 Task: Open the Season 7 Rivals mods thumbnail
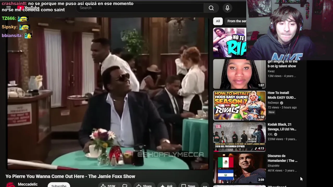coord(239,105)
